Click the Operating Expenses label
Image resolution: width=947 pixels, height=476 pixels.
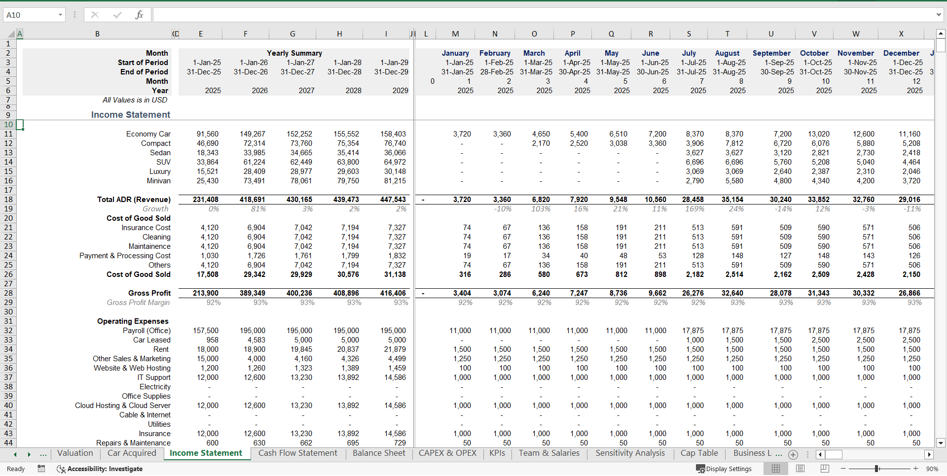tap(133, 321)
